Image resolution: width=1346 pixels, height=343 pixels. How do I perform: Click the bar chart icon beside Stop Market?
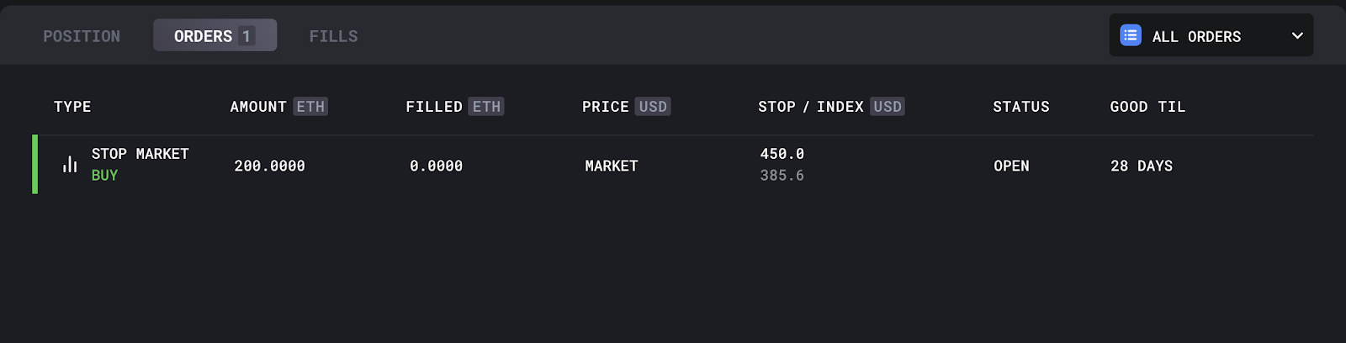tap(70, 165)
